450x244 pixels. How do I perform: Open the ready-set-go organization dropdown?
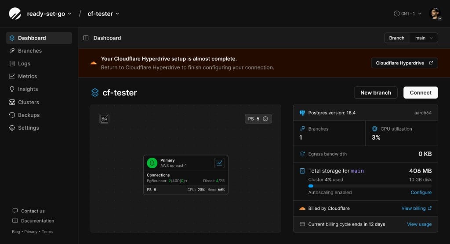(x=49, y=14)
